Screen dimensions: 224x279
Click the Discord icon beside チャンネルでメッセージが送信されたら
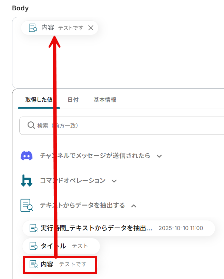pos(27,156)
